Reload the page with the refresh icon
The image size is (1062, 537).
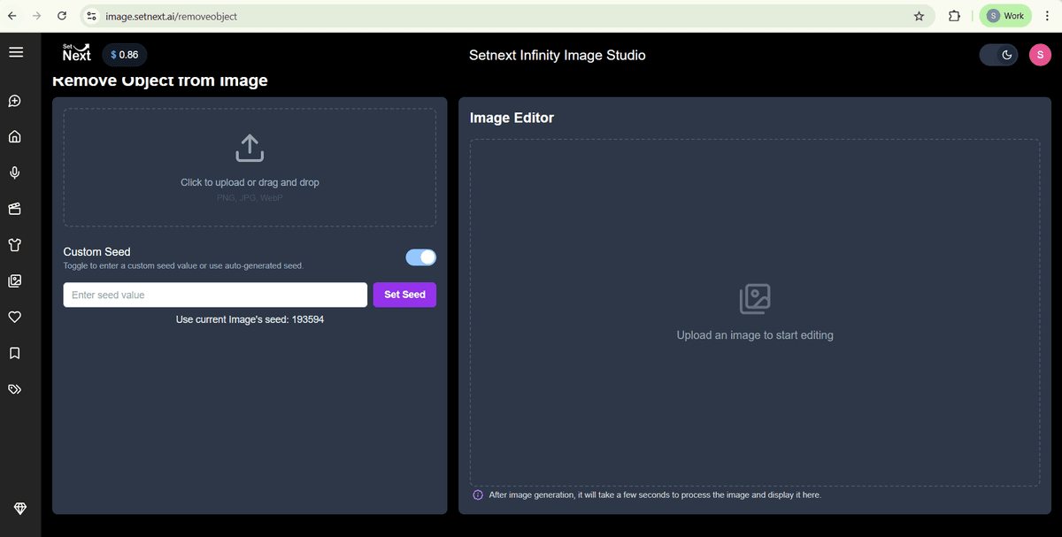pyautogui.click(x=61, y=16)
